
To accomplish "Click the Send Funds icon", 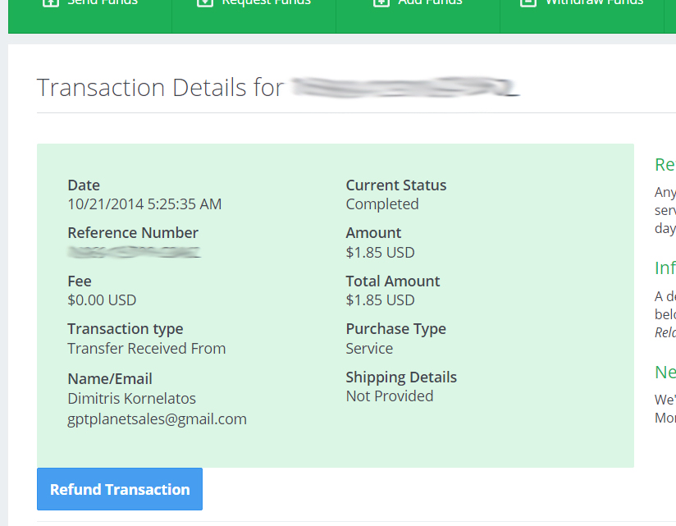I will pyautogui.click(x=49, y=2).
